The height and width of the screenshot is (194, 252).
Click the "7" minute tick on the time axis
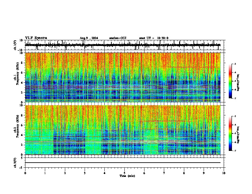[x=164, y=173]
